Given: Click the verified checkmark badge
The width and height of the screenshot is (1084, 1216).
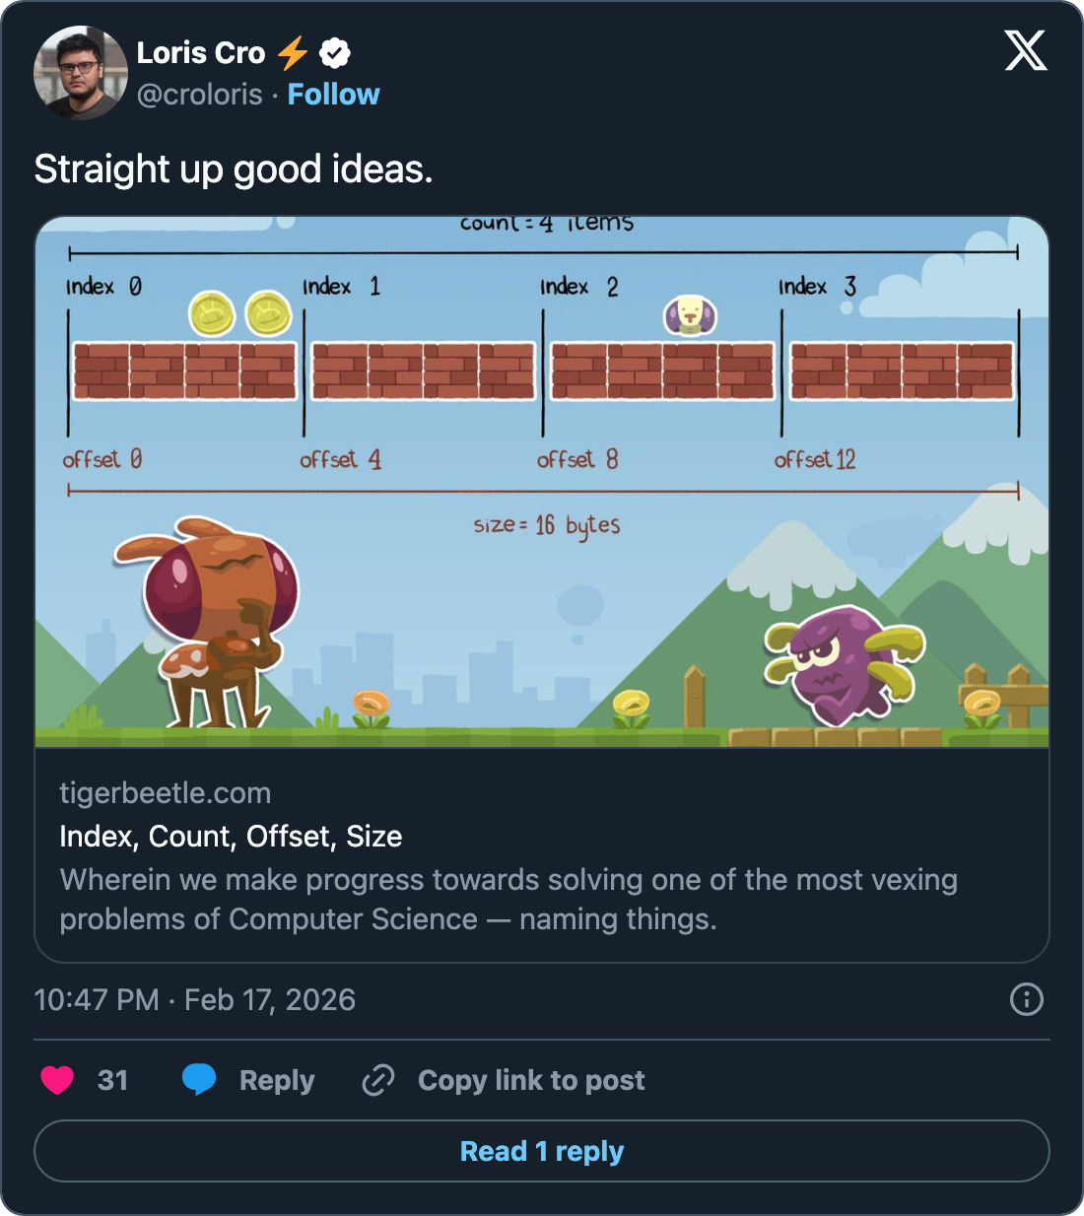Looking at the screenshot, I should click(x=336, y=53).
